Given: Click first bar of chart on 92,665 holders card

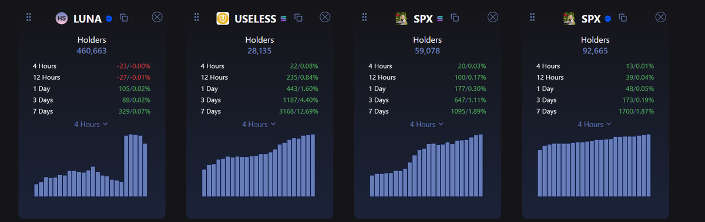Looking at the screenshot, I should point(540,173).
